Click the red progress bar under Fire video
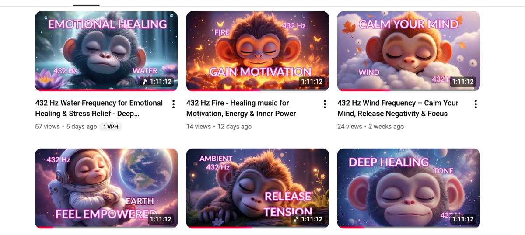Viewport: 525px width, 235px height. (x=224, y=90)
